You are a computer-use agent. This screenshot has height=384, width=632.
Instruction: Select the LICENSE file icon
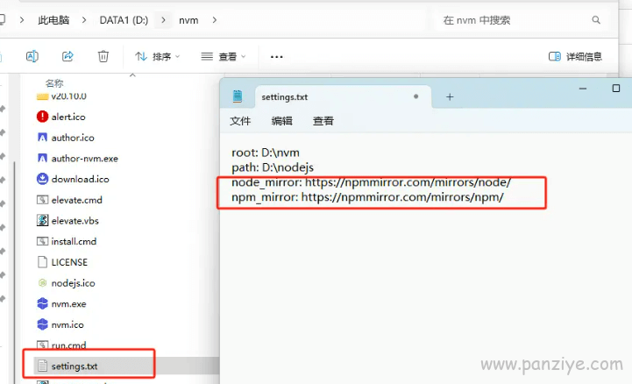(x=42, y=262)
